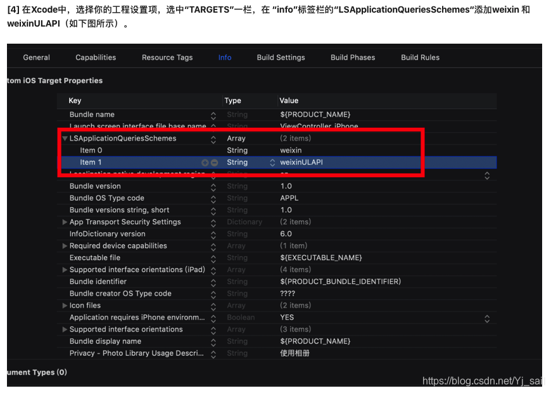Image resolution: width=551 pixels, height=393 pixels.
Task: Open the General tab
Action: point(37,57)
